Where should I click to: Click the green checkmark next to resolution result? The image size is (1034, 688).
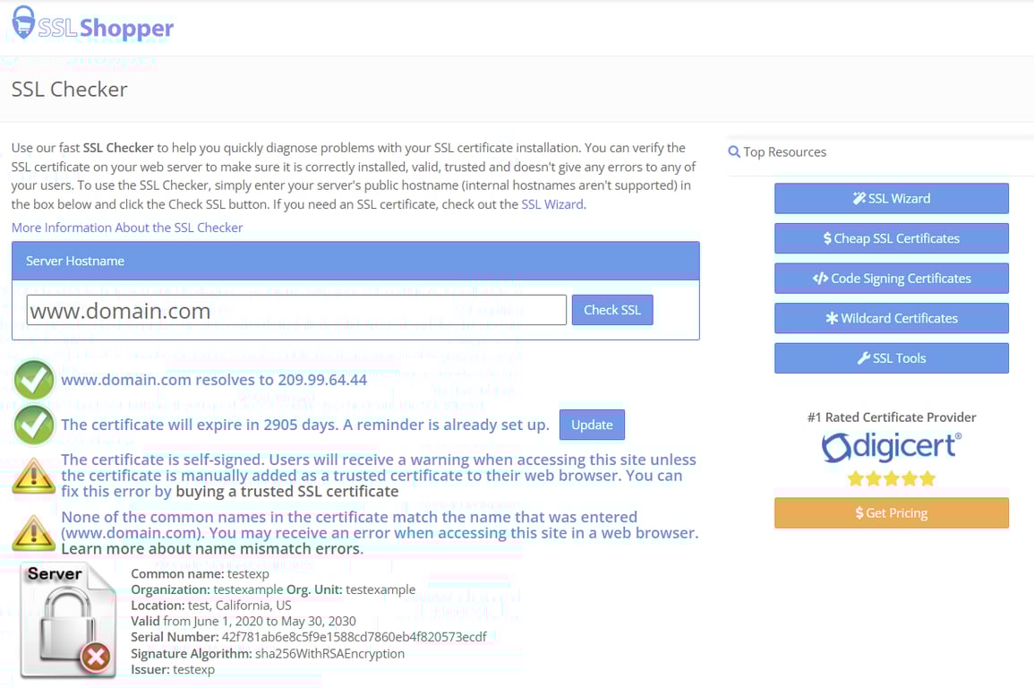33,379
